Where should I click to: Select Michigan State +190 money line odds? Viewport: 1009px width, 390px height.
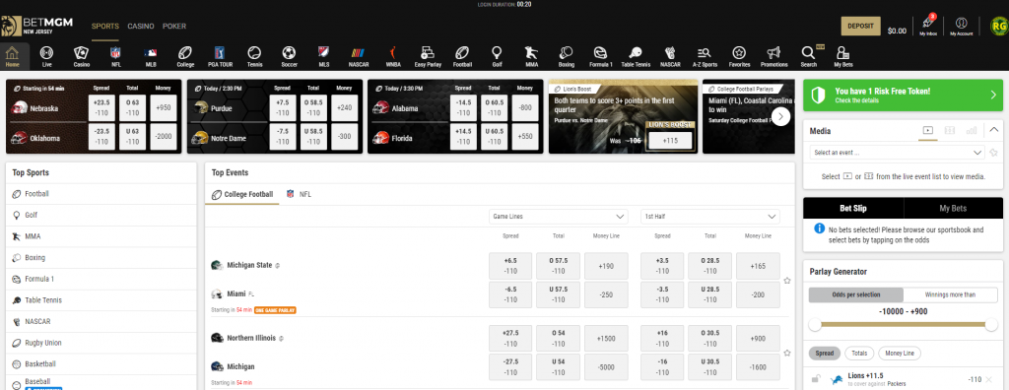point(606,266)
